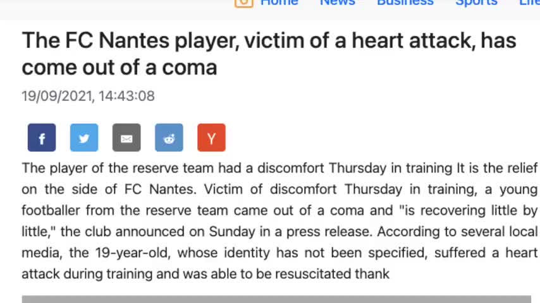The height and width of the screenshot is (303, 540).
Task: Click the 19/09/2021 timestamp
Action: coord(88,96)
